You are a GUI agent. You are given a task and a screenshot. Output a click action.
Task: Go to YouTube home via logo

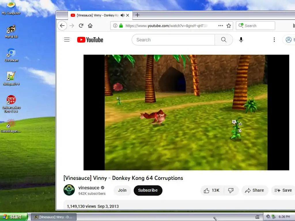(x=90, y=40)
